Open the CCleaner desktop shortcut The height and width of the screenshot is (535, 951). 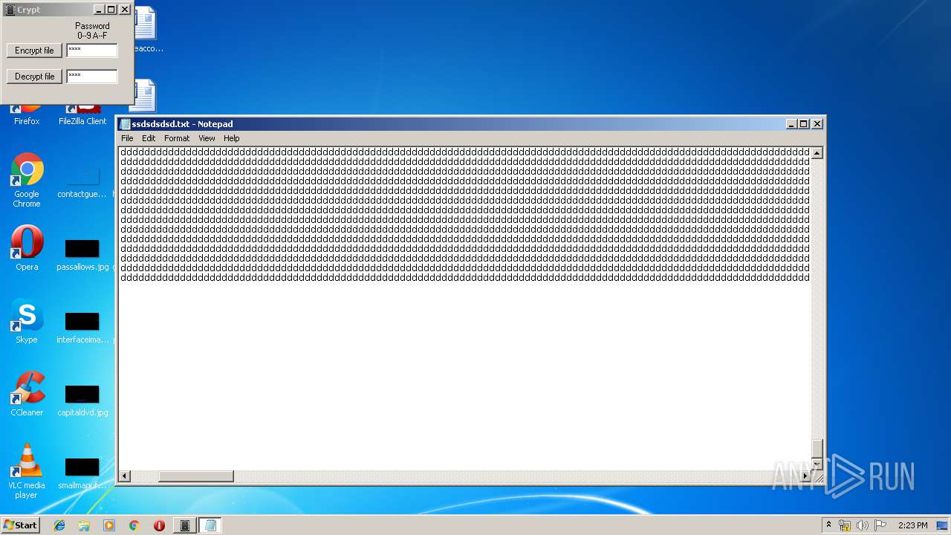[x=27, y=394]
